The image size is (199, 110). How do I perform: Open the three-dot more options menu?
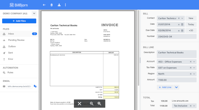click(x=65, y=5)
